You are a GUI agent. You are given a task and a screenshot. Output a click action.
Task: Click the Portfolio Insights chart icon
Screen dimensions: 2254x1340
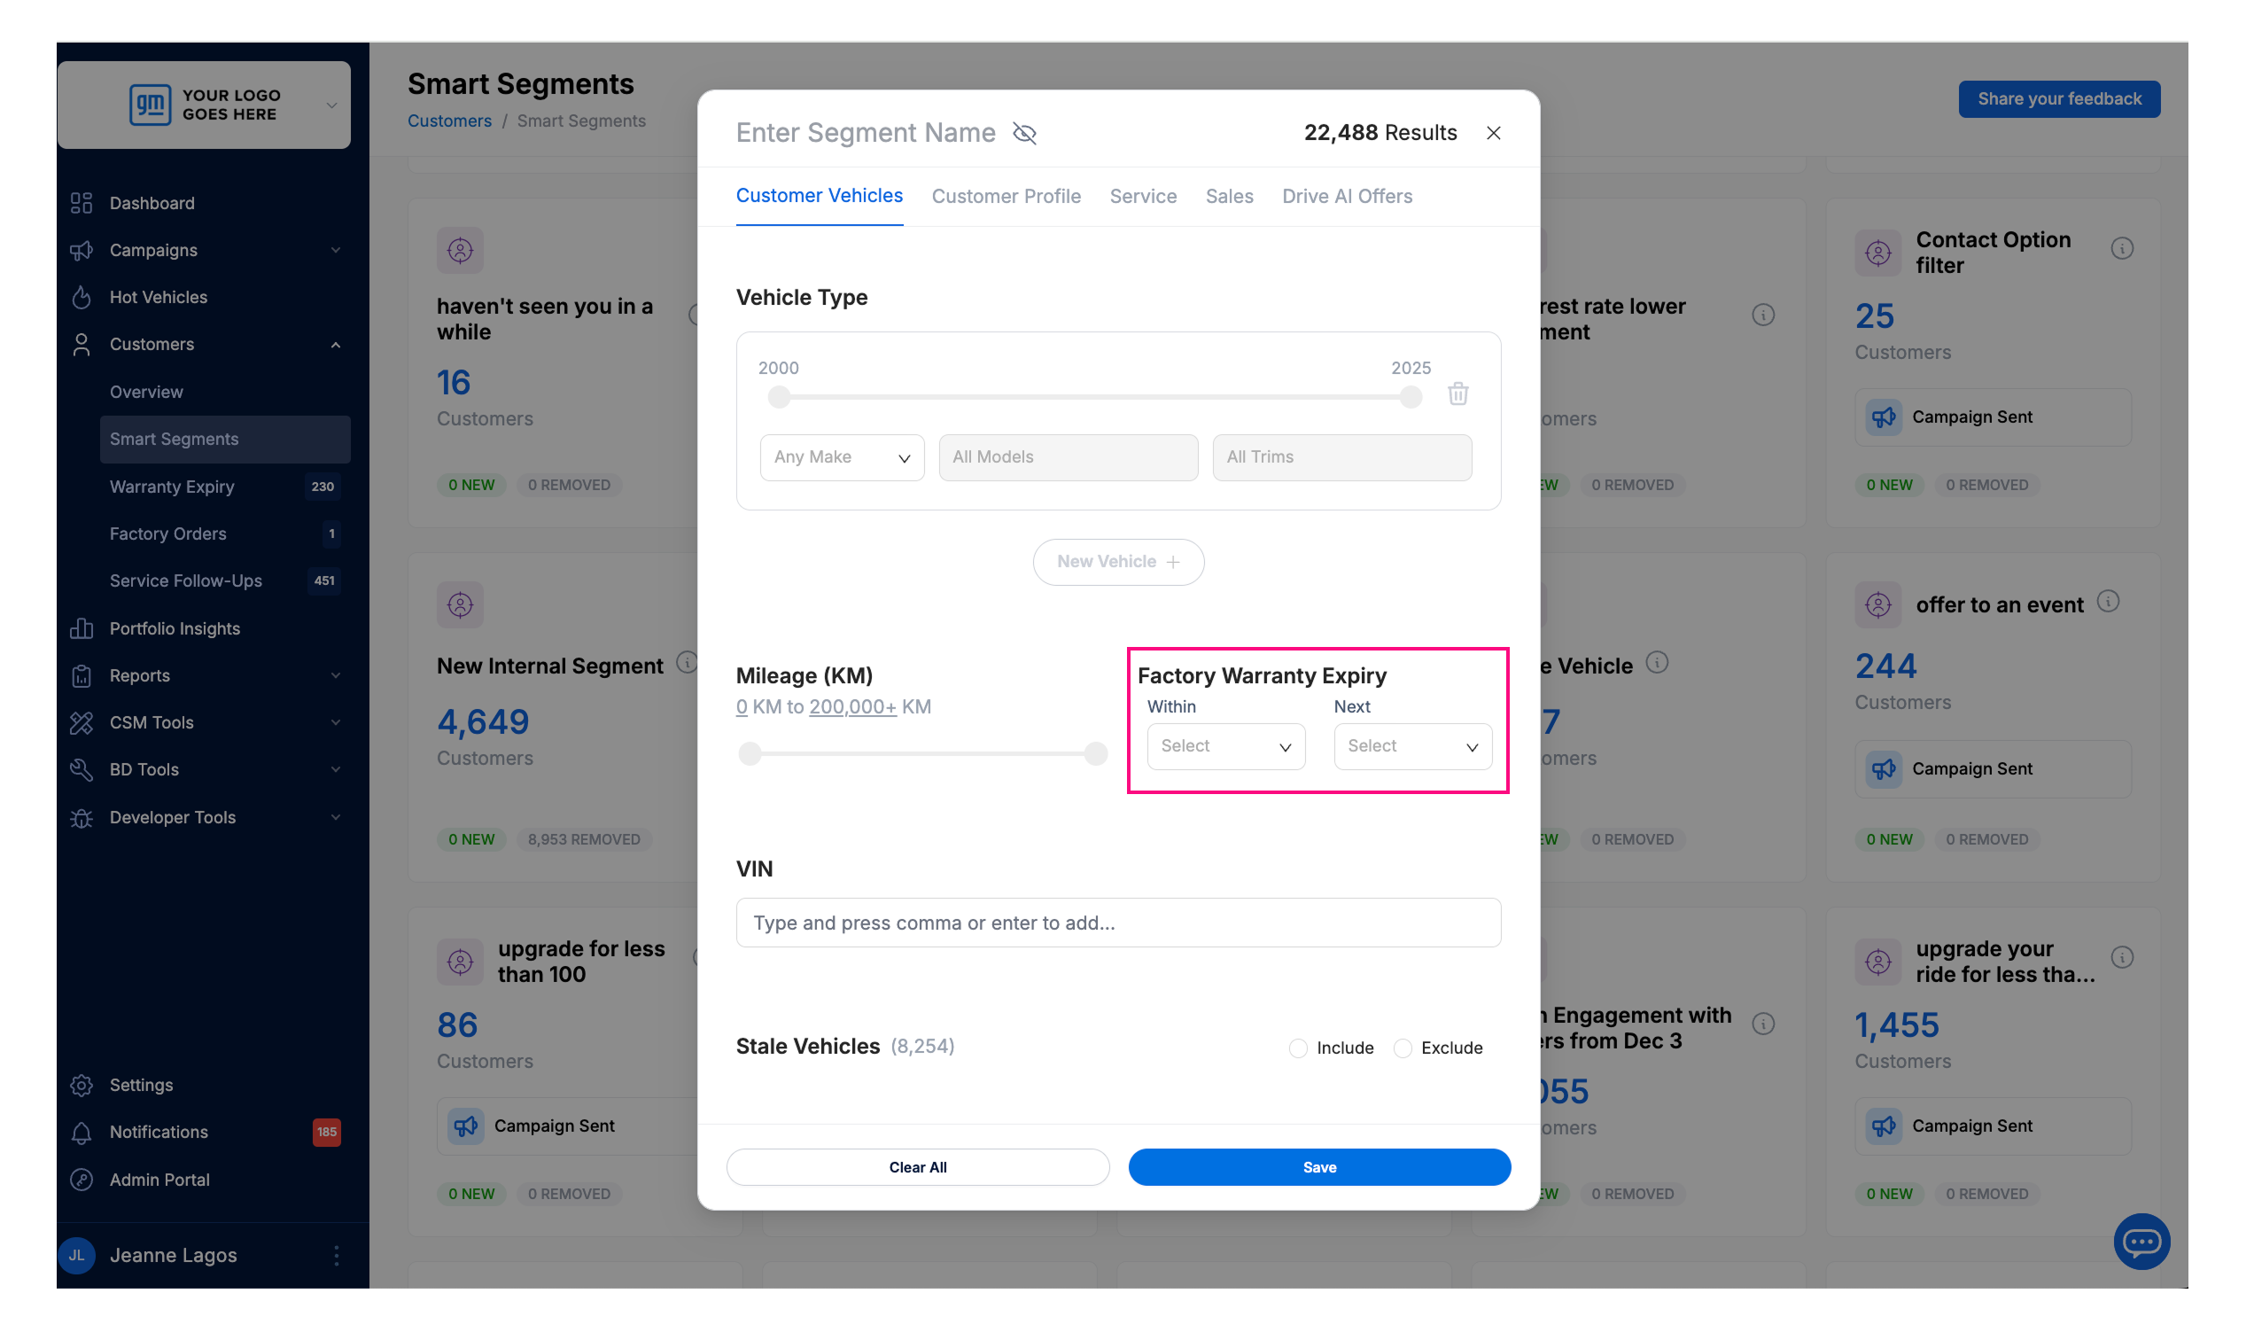tap(82, 628)
